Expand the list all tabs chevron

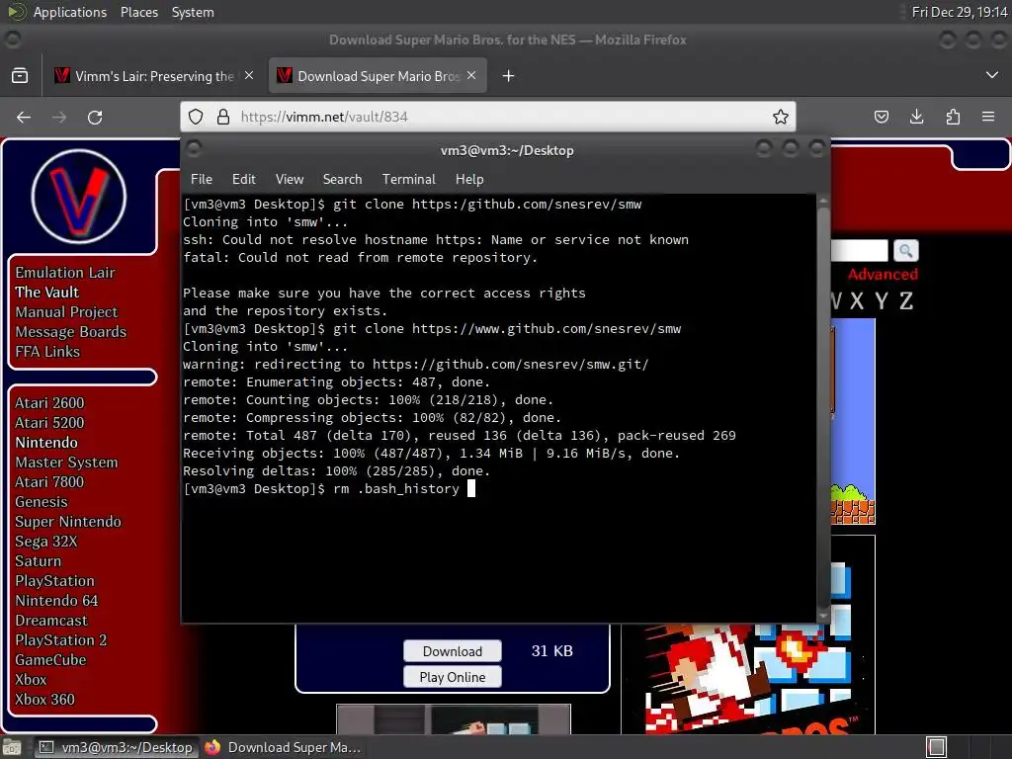coord(992,75)
